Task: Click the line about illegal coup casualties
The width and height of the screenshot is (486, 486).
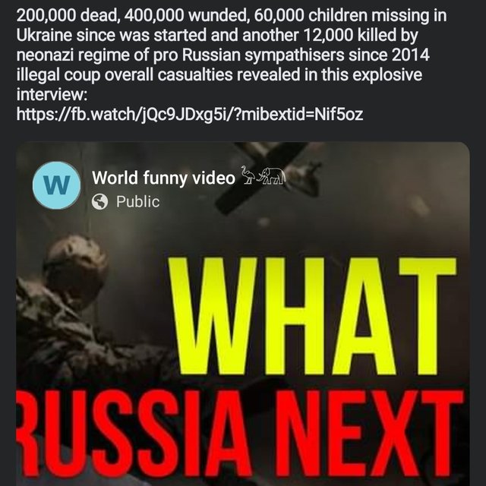Action: pos(219,74)
